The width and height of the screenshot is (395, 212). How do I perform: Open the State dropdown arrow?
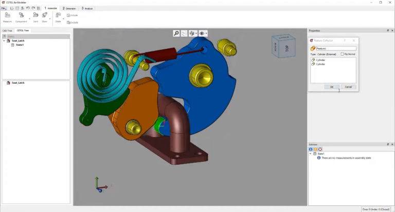pos(63,19)
